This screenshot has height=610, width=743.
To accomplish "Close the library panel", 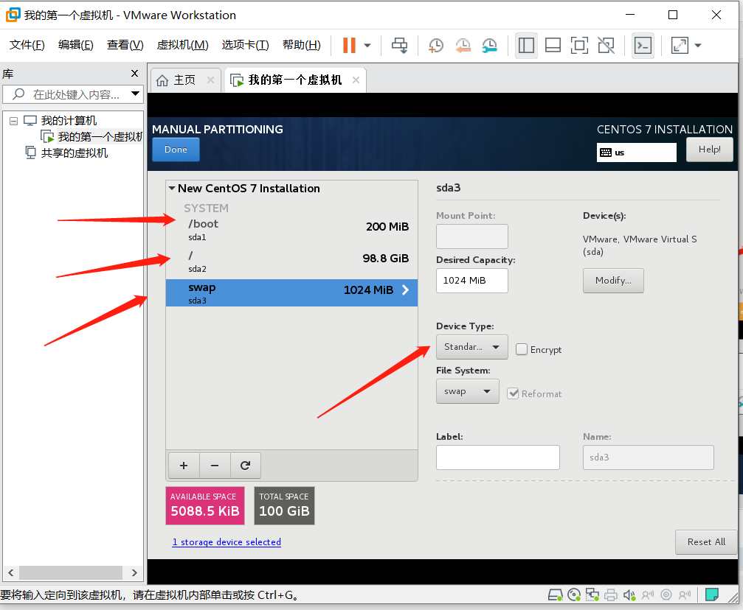I will tap(134, 74).
